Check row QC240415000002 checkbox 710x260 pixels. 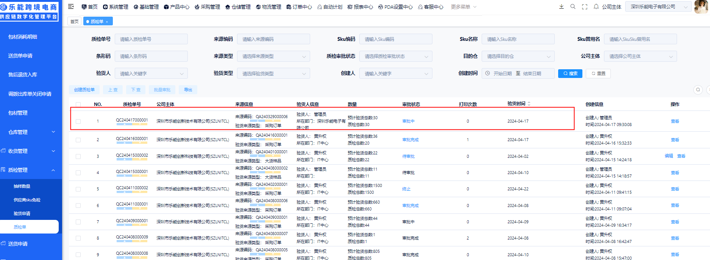coord(78,156)
